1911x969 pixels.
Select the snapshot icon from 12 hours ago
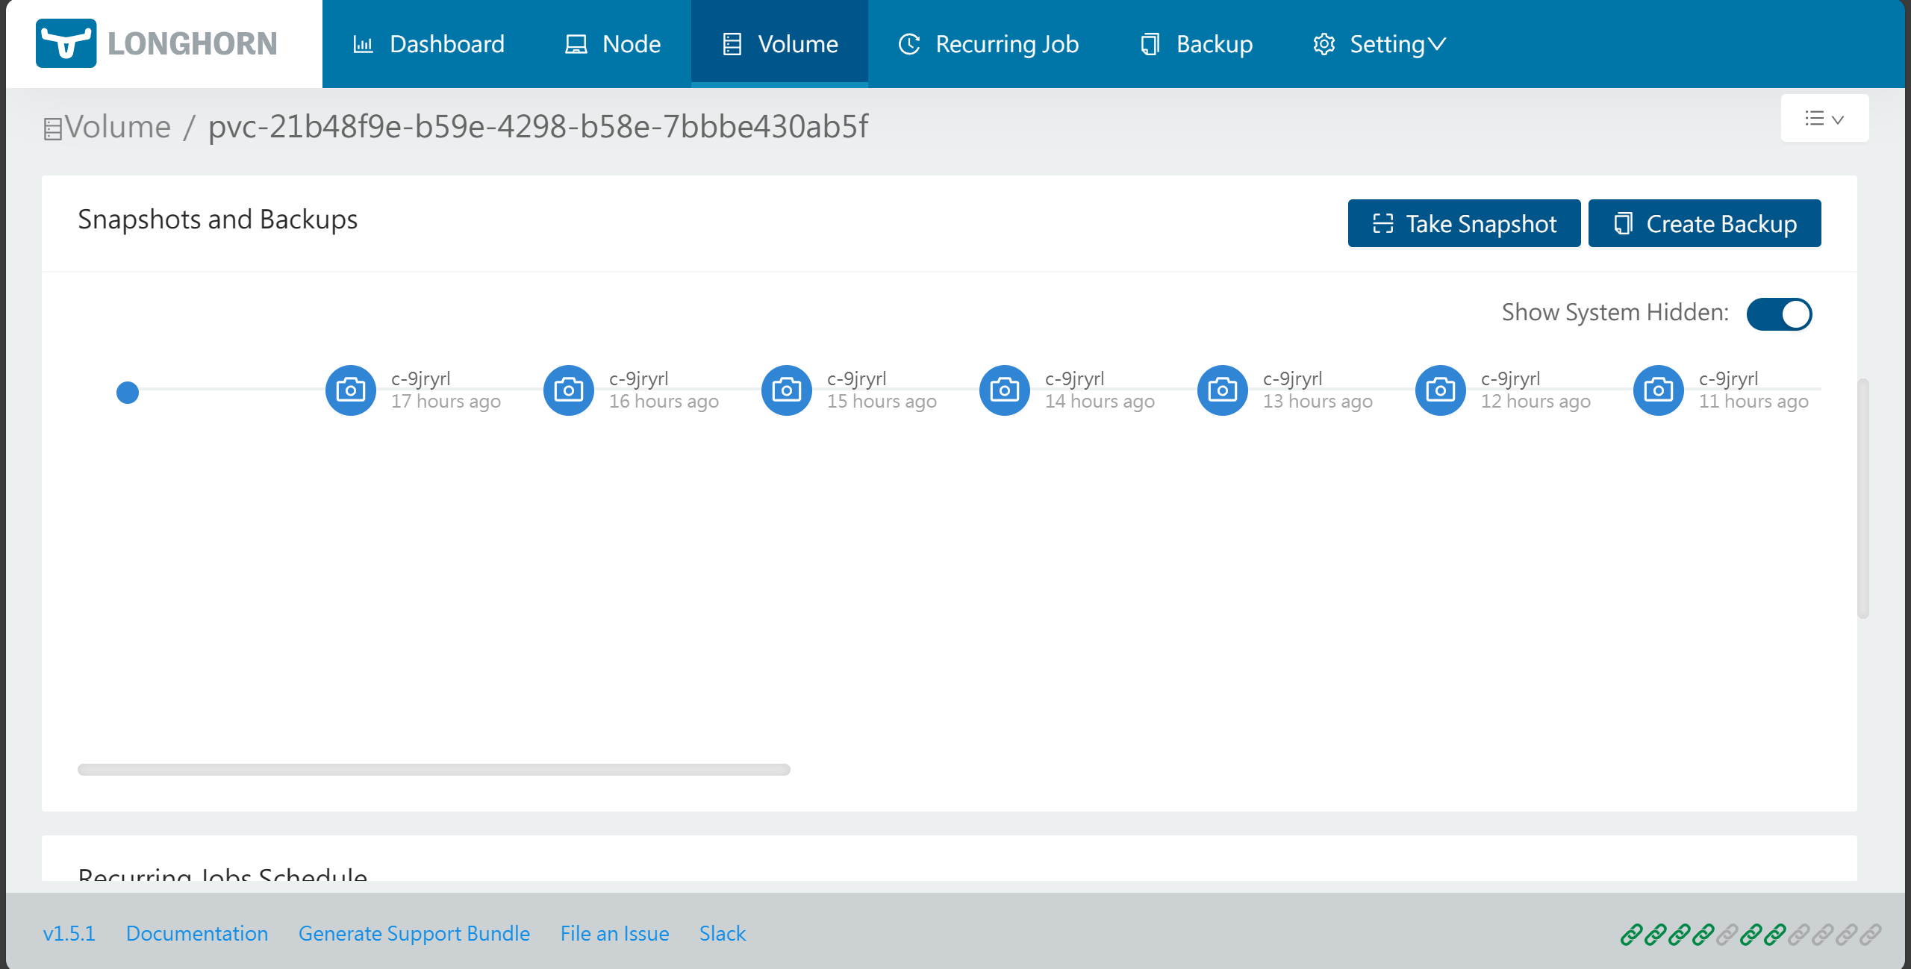pos(1440,390)
